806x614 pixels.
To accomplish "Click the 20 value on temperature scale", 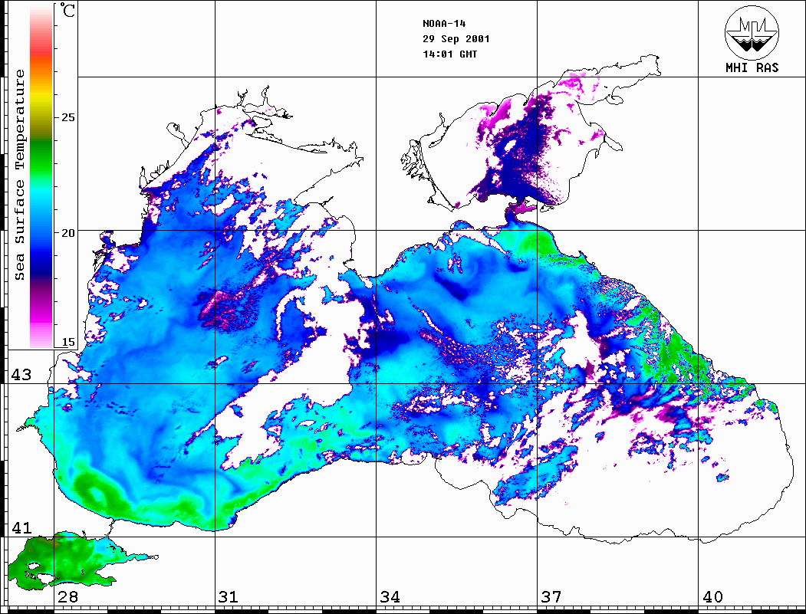I will click(x=67, y=233).
